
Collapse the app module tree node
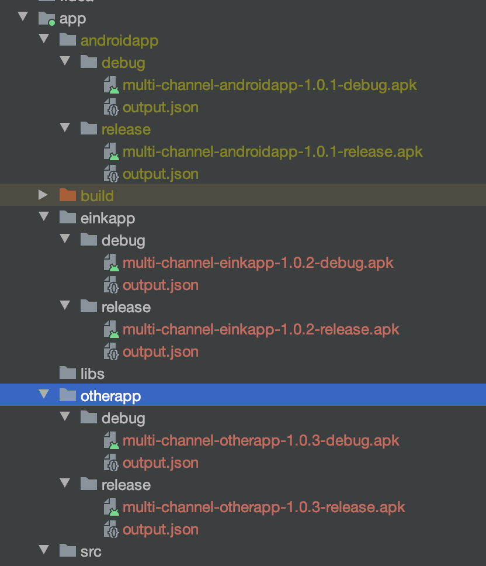[x=23, y=16]
